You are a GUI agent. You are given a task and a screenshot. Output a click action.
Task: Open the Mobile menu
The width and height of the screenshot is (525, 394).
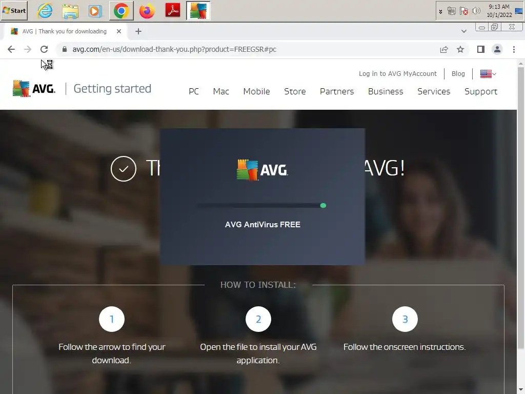point(256,91)
